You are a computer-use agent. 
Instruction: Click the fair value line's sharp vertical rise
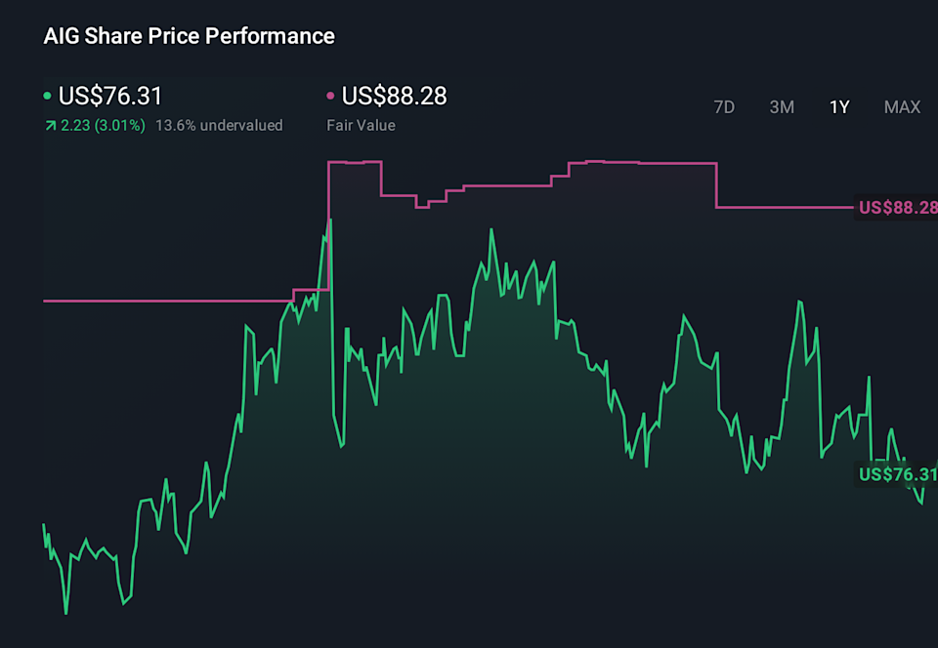pyautogui.click(x=328, y=224)
